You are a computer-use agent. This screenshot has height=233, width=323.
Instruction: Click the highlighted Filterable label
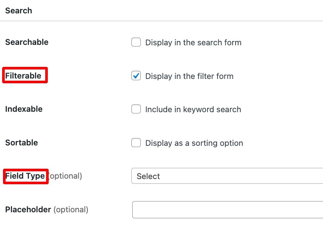tap(23, 76)
